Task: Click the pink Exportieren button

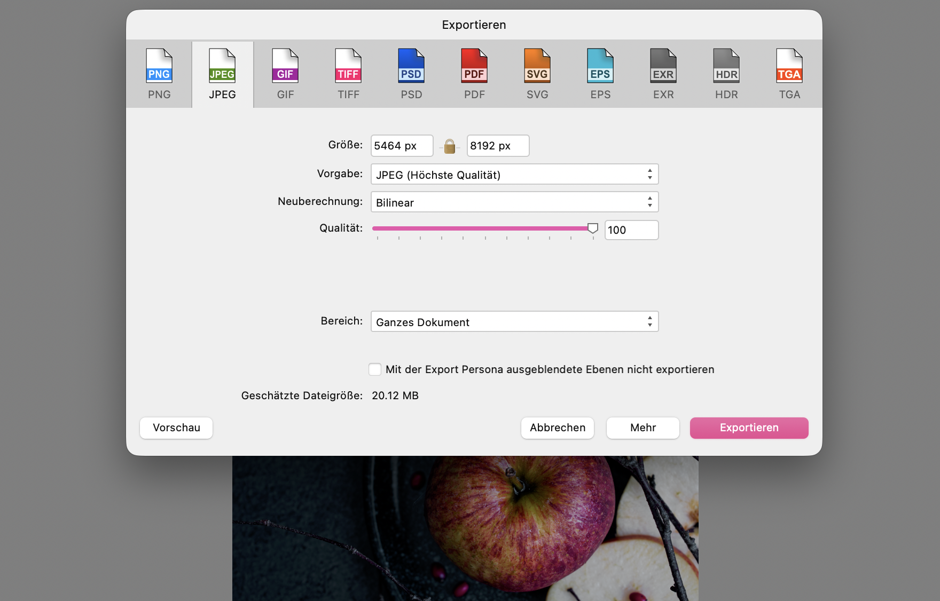Action: [749, 428]
